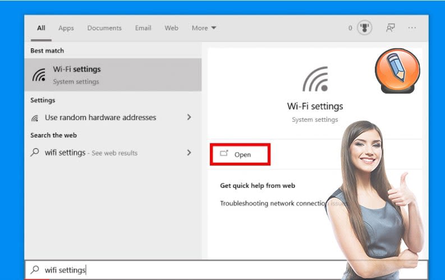Click the icon beside Use random hardware addresses
The image size is (445, 280).
pos(35,118)
